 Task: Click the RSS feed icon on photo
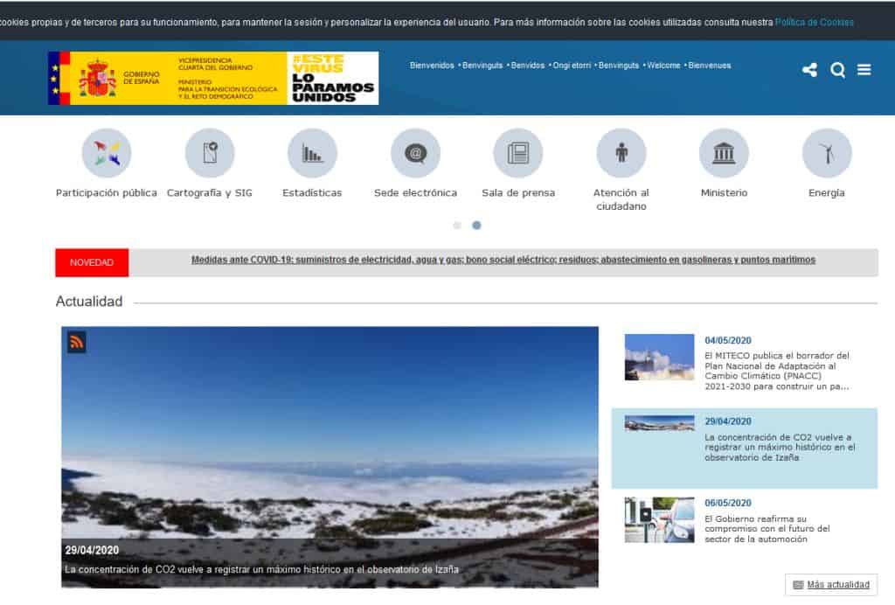coord(77,343)
